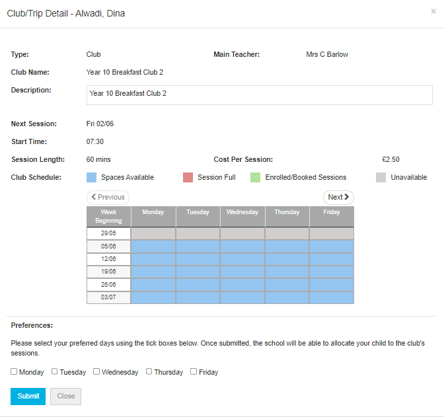Click the Week Beginning column header
The width and height of the screenshot is (444, 417).
coord(108,217)
